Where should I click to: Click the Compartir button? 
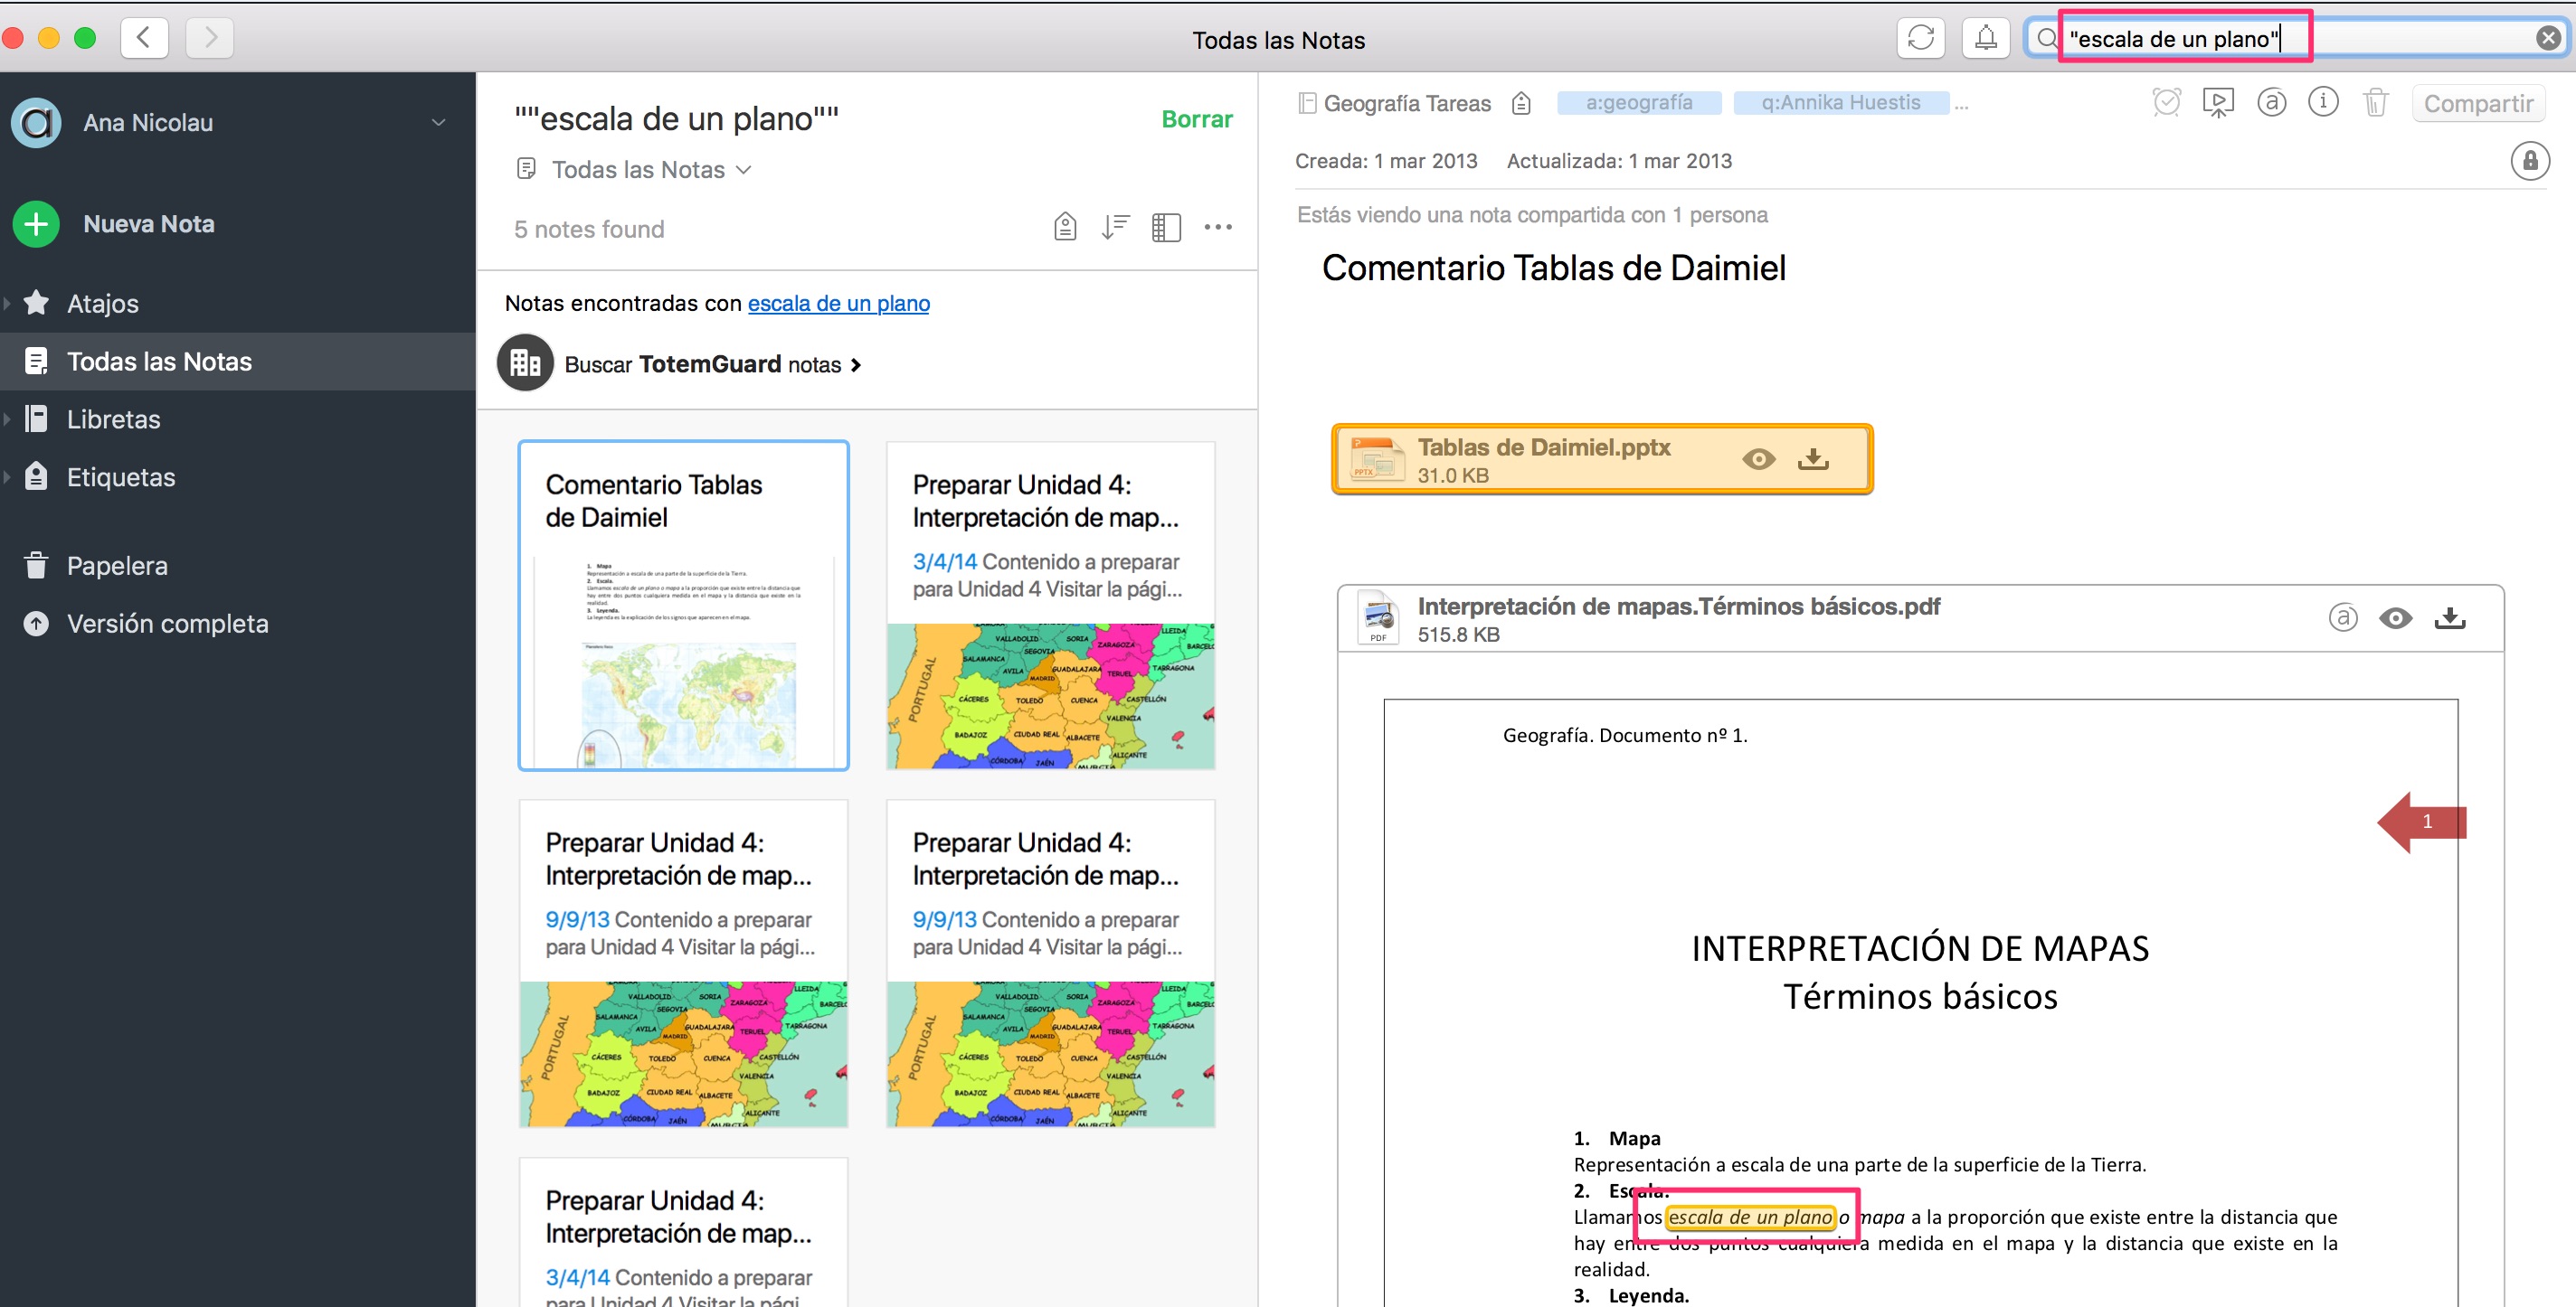[2477, 103]
